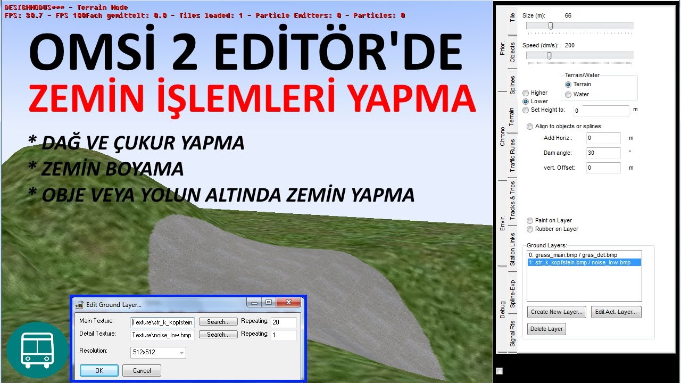Close the Edit Ground Layer dialog
This screenshot has width=681, height=383.
coord(288,303)
